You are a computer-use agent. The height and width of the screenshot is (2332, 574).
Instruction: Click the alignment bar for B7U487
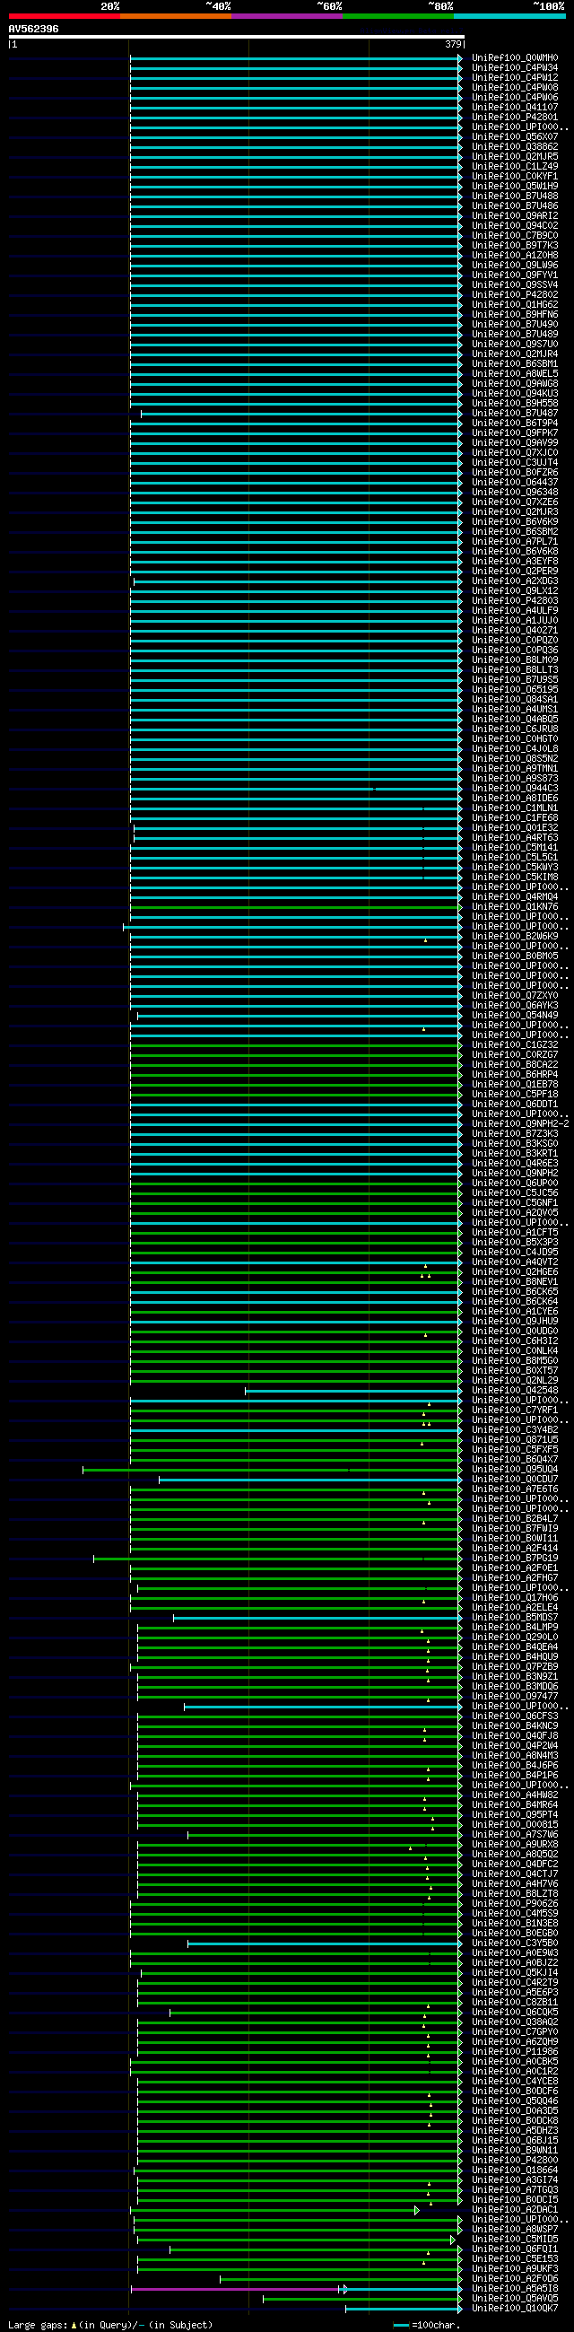(301, 414)
